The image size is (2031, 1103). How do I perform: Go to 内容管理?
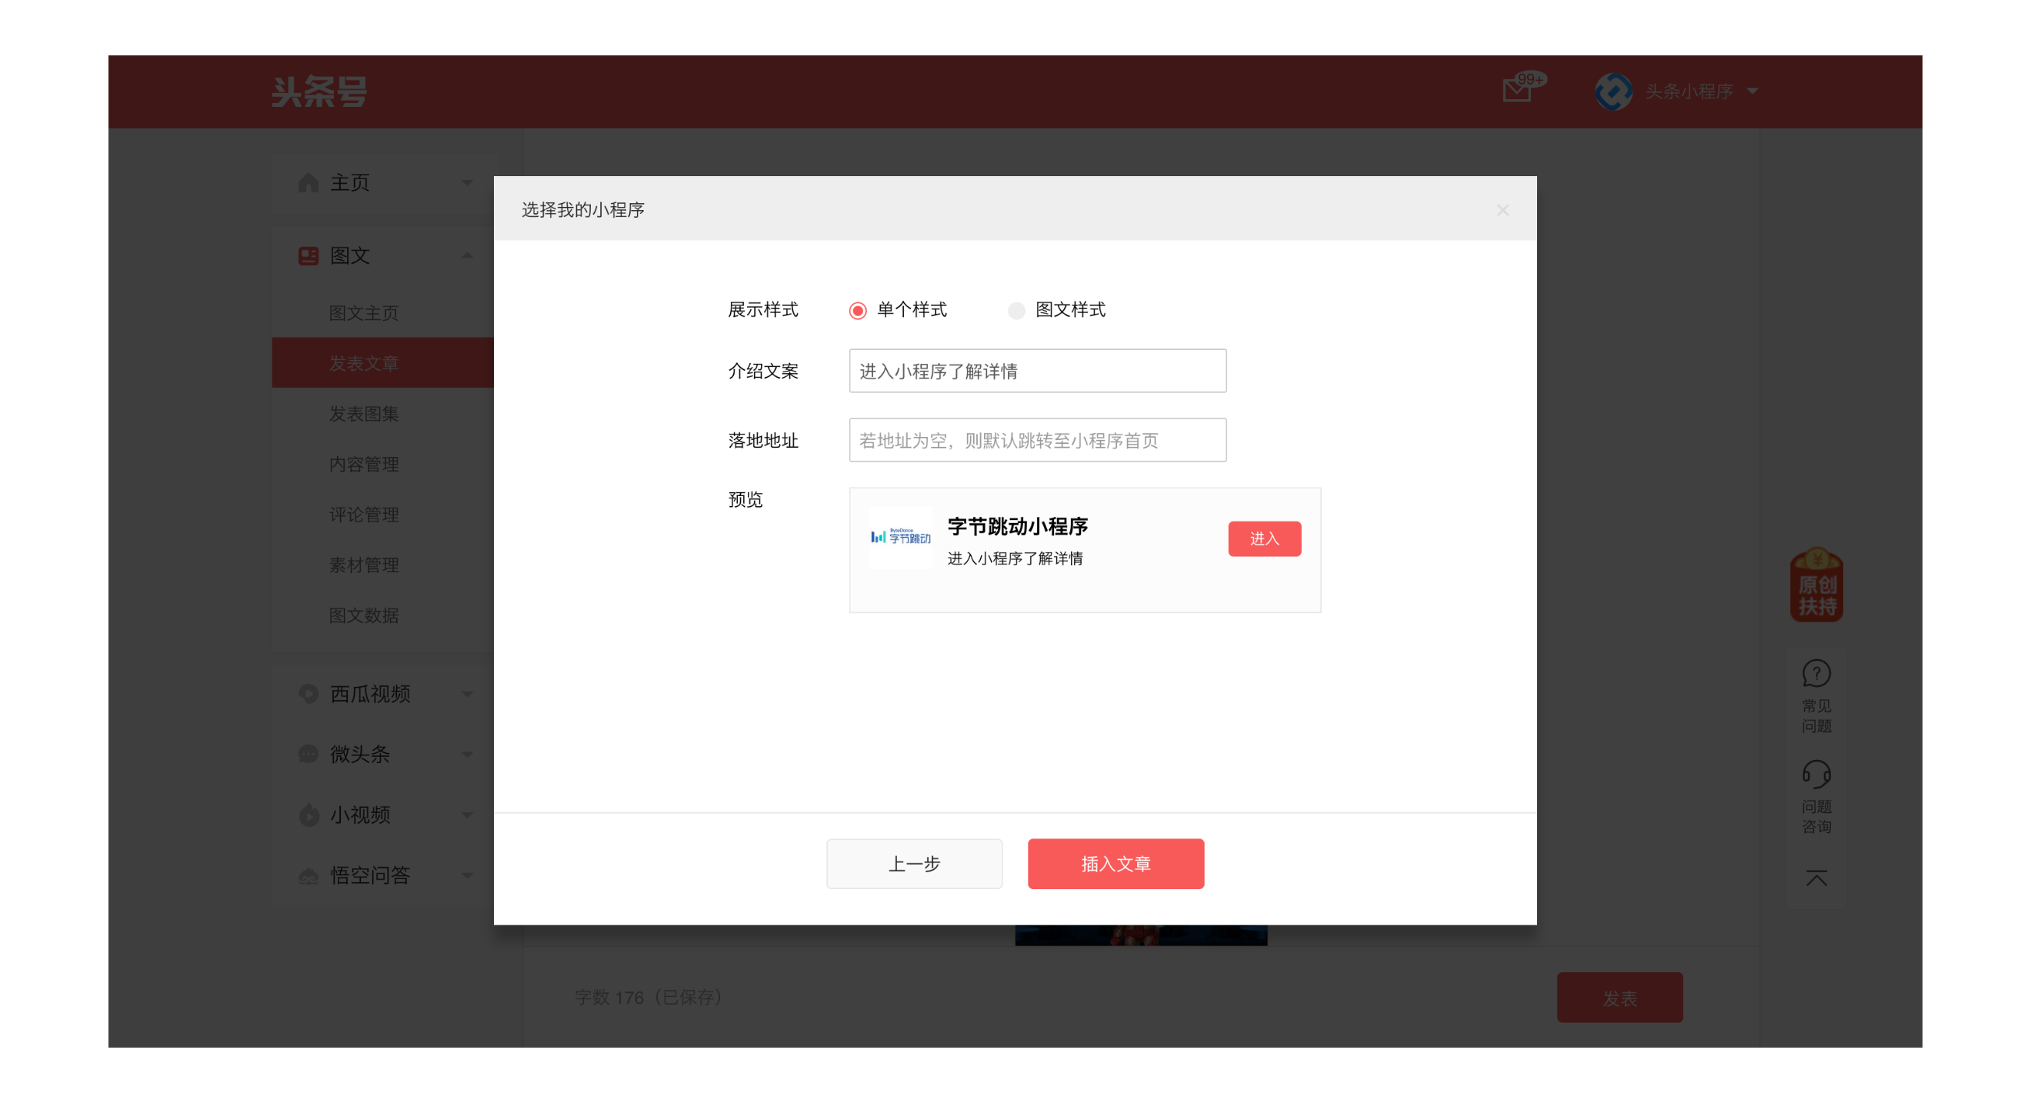(363, 465)
